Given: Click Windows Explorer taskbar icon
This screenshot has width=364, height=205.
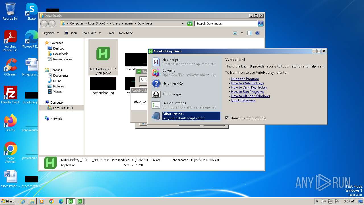Looking at the screenshot, I should point(32,201).
